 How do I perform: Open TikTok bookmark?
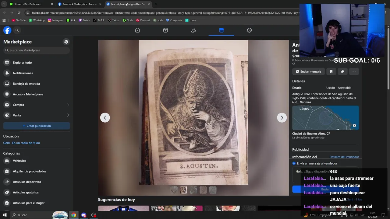[99, 20]
